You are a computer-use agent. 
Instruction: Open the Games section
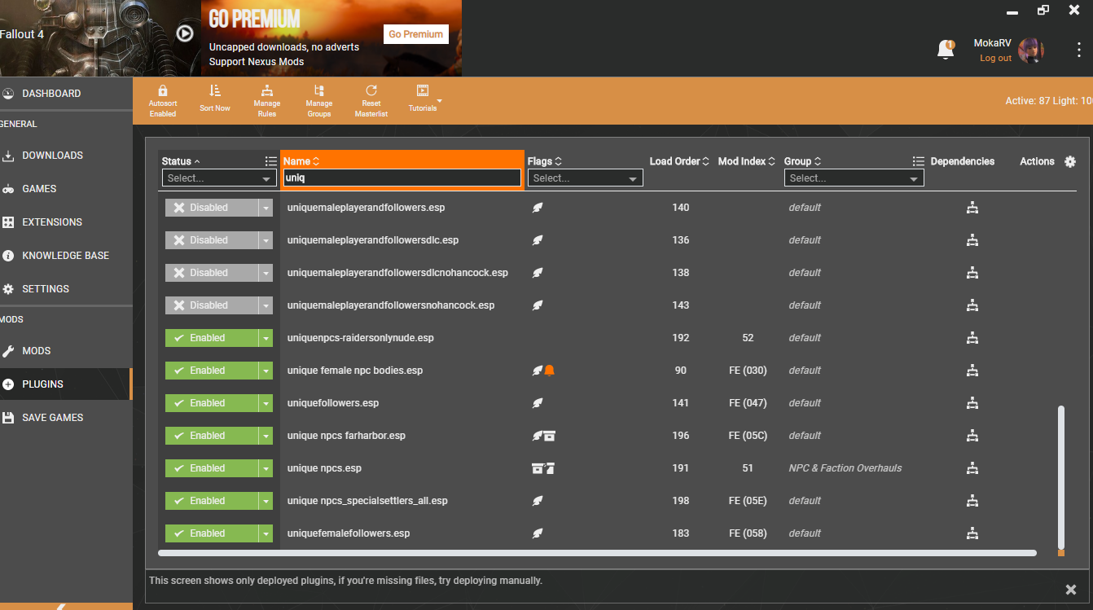66,189
